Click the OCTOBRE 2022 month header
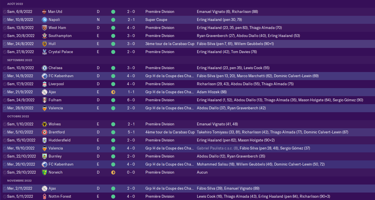Viewport: 375px width, 200px height. click(x=18, y=116)
